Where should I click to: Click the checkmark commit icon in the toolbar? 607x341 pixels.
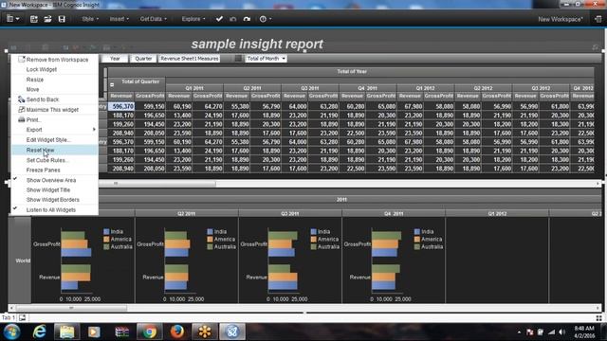click(x=219, y=19)
